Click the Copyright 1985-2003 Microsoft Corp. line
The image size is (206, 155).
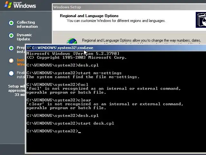click(77, 57)
